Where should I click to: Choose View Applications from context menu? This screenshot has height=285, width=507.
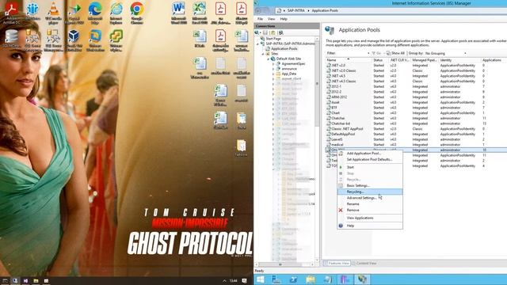click(x=370, y=218)
